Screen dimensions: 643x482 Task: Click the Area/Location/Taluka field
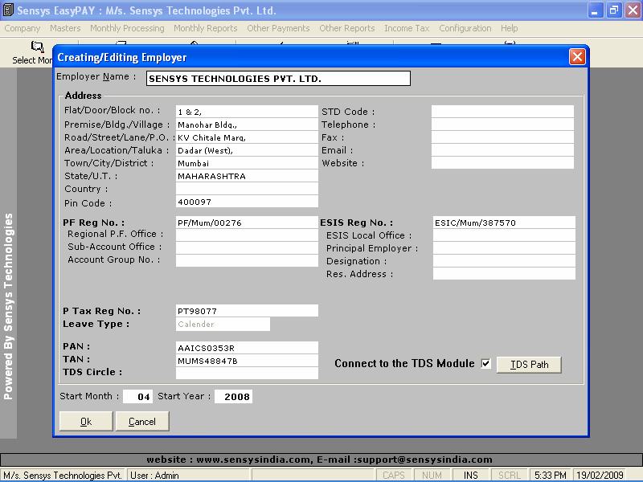coord(247,150)
